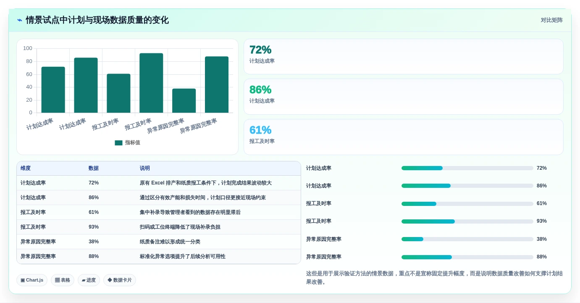Click 异常原因完整率 in the 38% table row

pyautogui.click(x=38, y=242)
